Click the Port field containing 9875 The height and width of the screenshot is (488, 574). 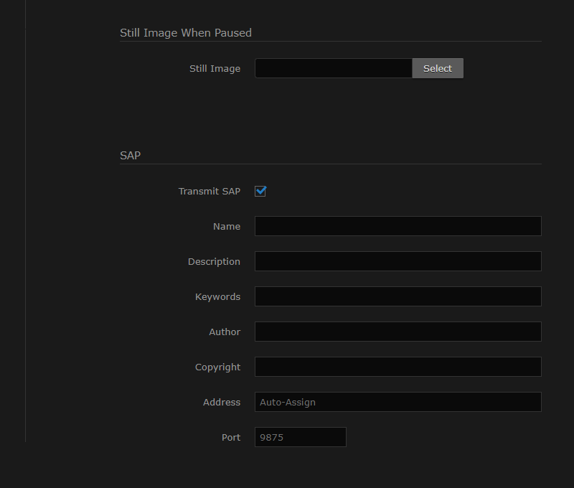[300, 436]
